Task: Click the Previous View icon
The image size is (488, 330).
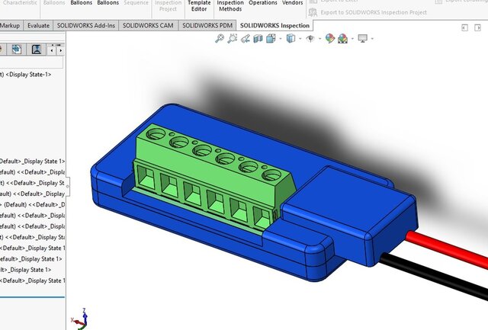Action: click(245, 38)
